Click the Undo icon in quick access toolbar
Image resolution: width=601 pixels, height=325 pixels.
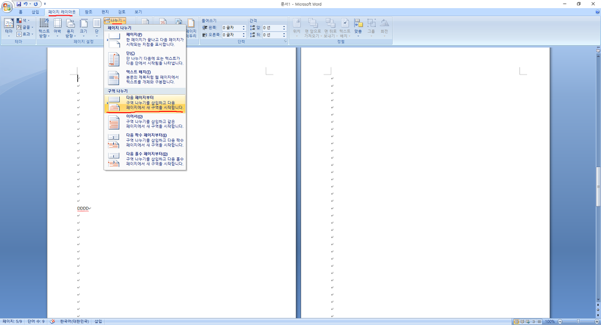(x=26, y=4)
